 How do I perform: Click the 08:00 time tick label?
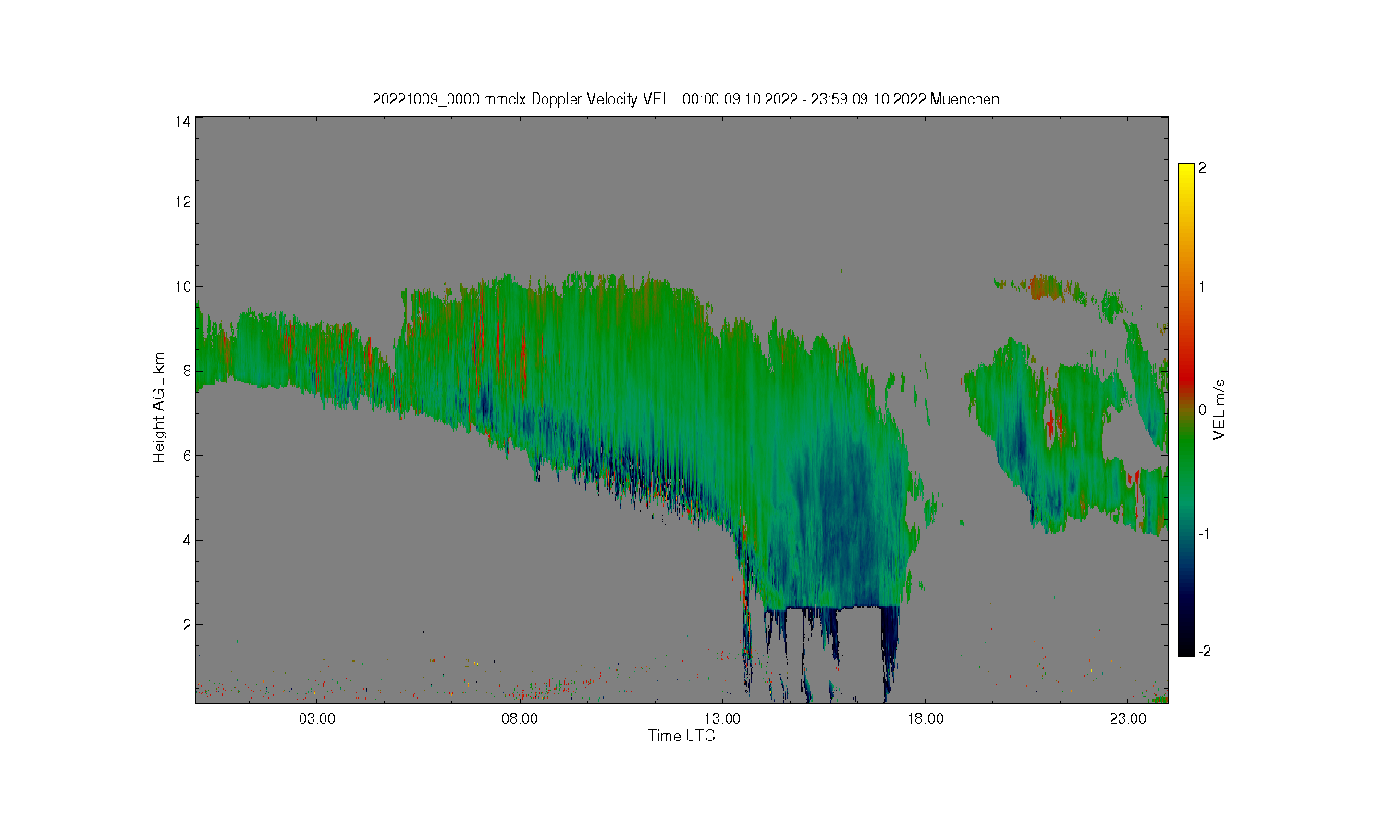[519, 719]
